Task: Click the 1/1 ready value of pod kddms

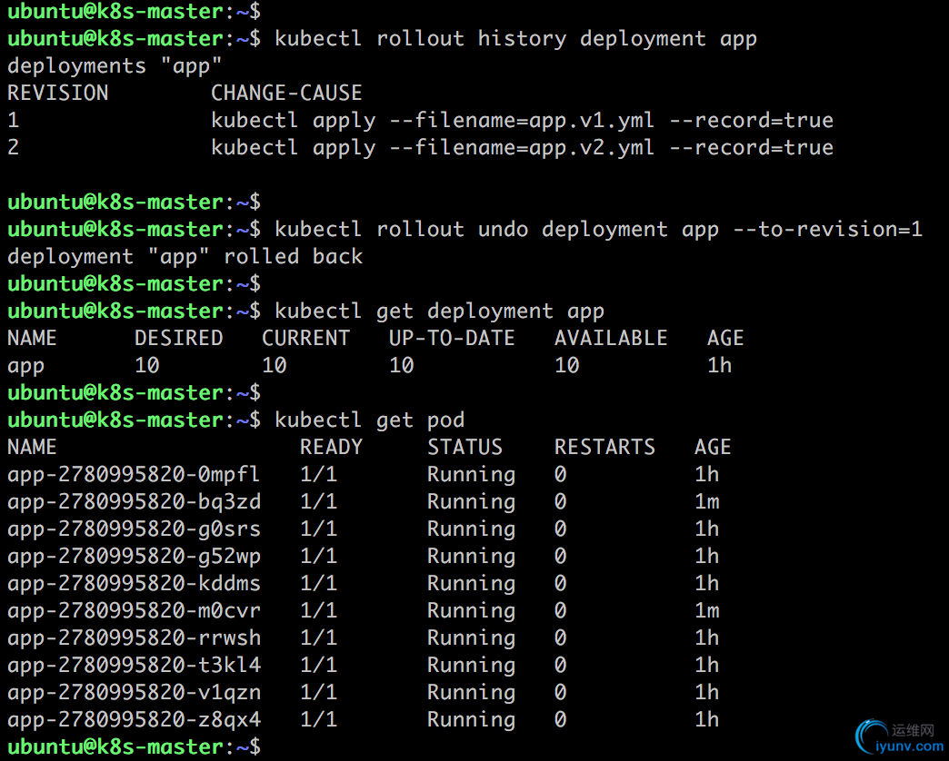Action: (x=318, y=583)
